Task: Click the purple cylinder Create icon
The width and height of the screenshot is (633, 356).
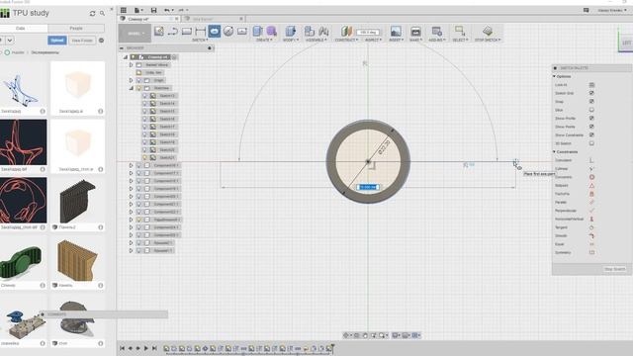Action: 271,31
